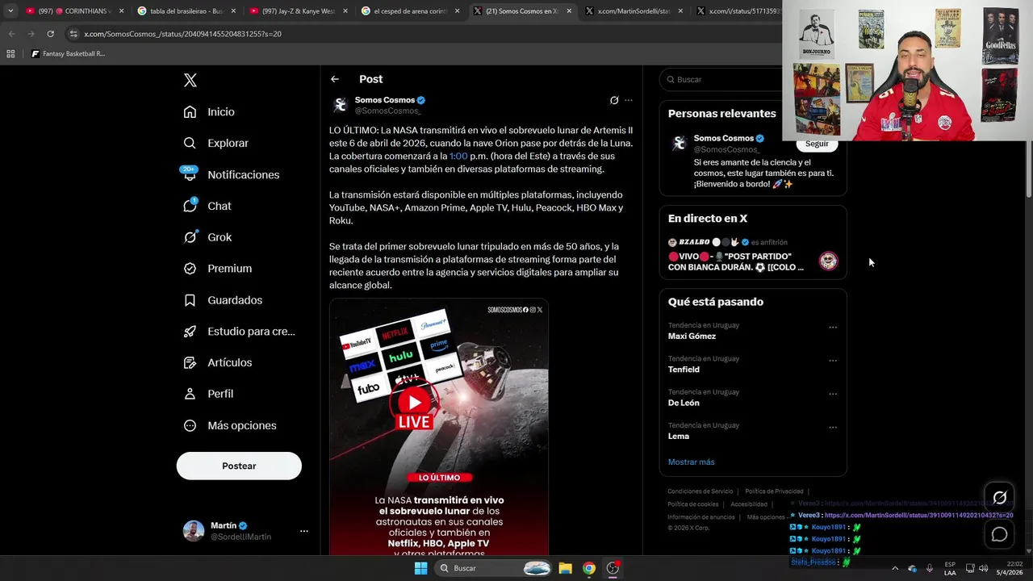This screenshot has width=1033, height=581.
Task: Click the volume icon in system tray
Action: point(984,568)
